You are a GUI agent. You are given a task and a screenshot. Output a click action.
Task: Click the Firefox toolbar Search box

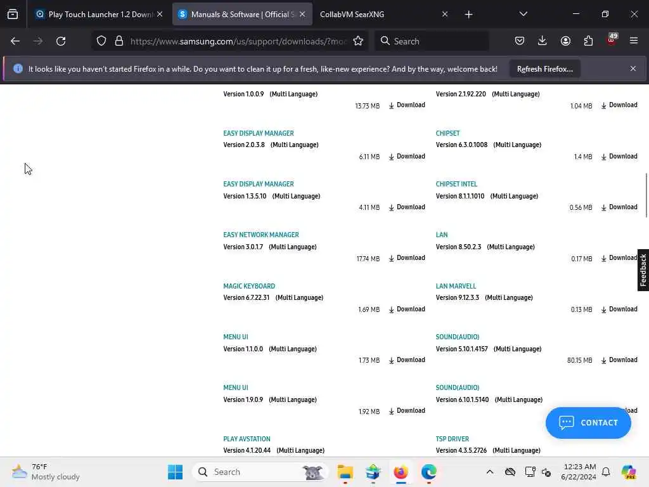coord(432,41)
